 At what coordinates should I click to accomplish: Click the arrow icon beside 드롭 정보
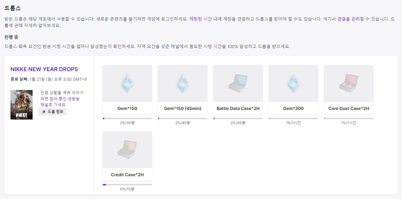coord(43,112)
